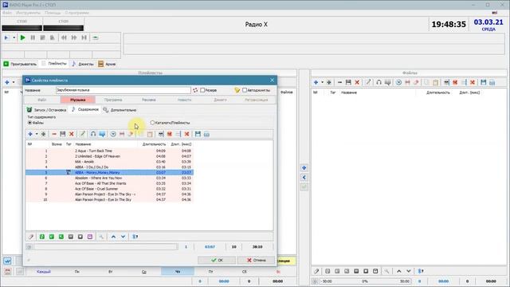Open the Запуск / Остановка tab
The image size is (510, 287).
(46, 110)
